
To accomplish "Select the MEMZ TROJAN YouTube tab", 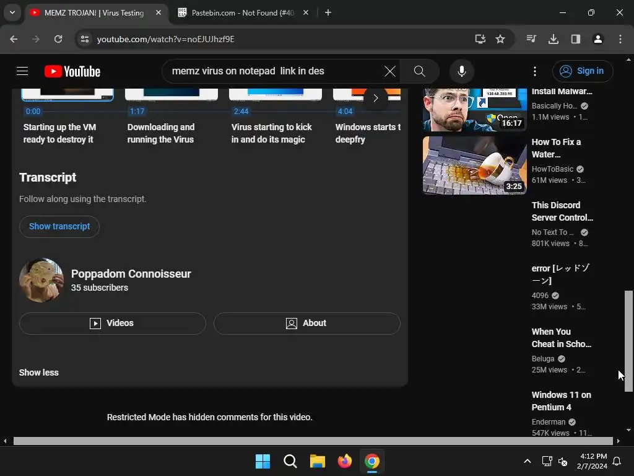I will [94, 13].
